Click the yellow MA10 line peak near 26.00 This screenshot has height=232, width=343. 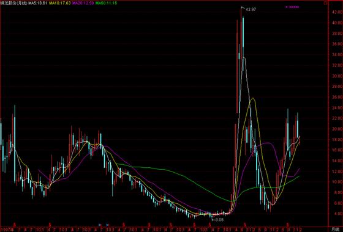coord(253,98)
